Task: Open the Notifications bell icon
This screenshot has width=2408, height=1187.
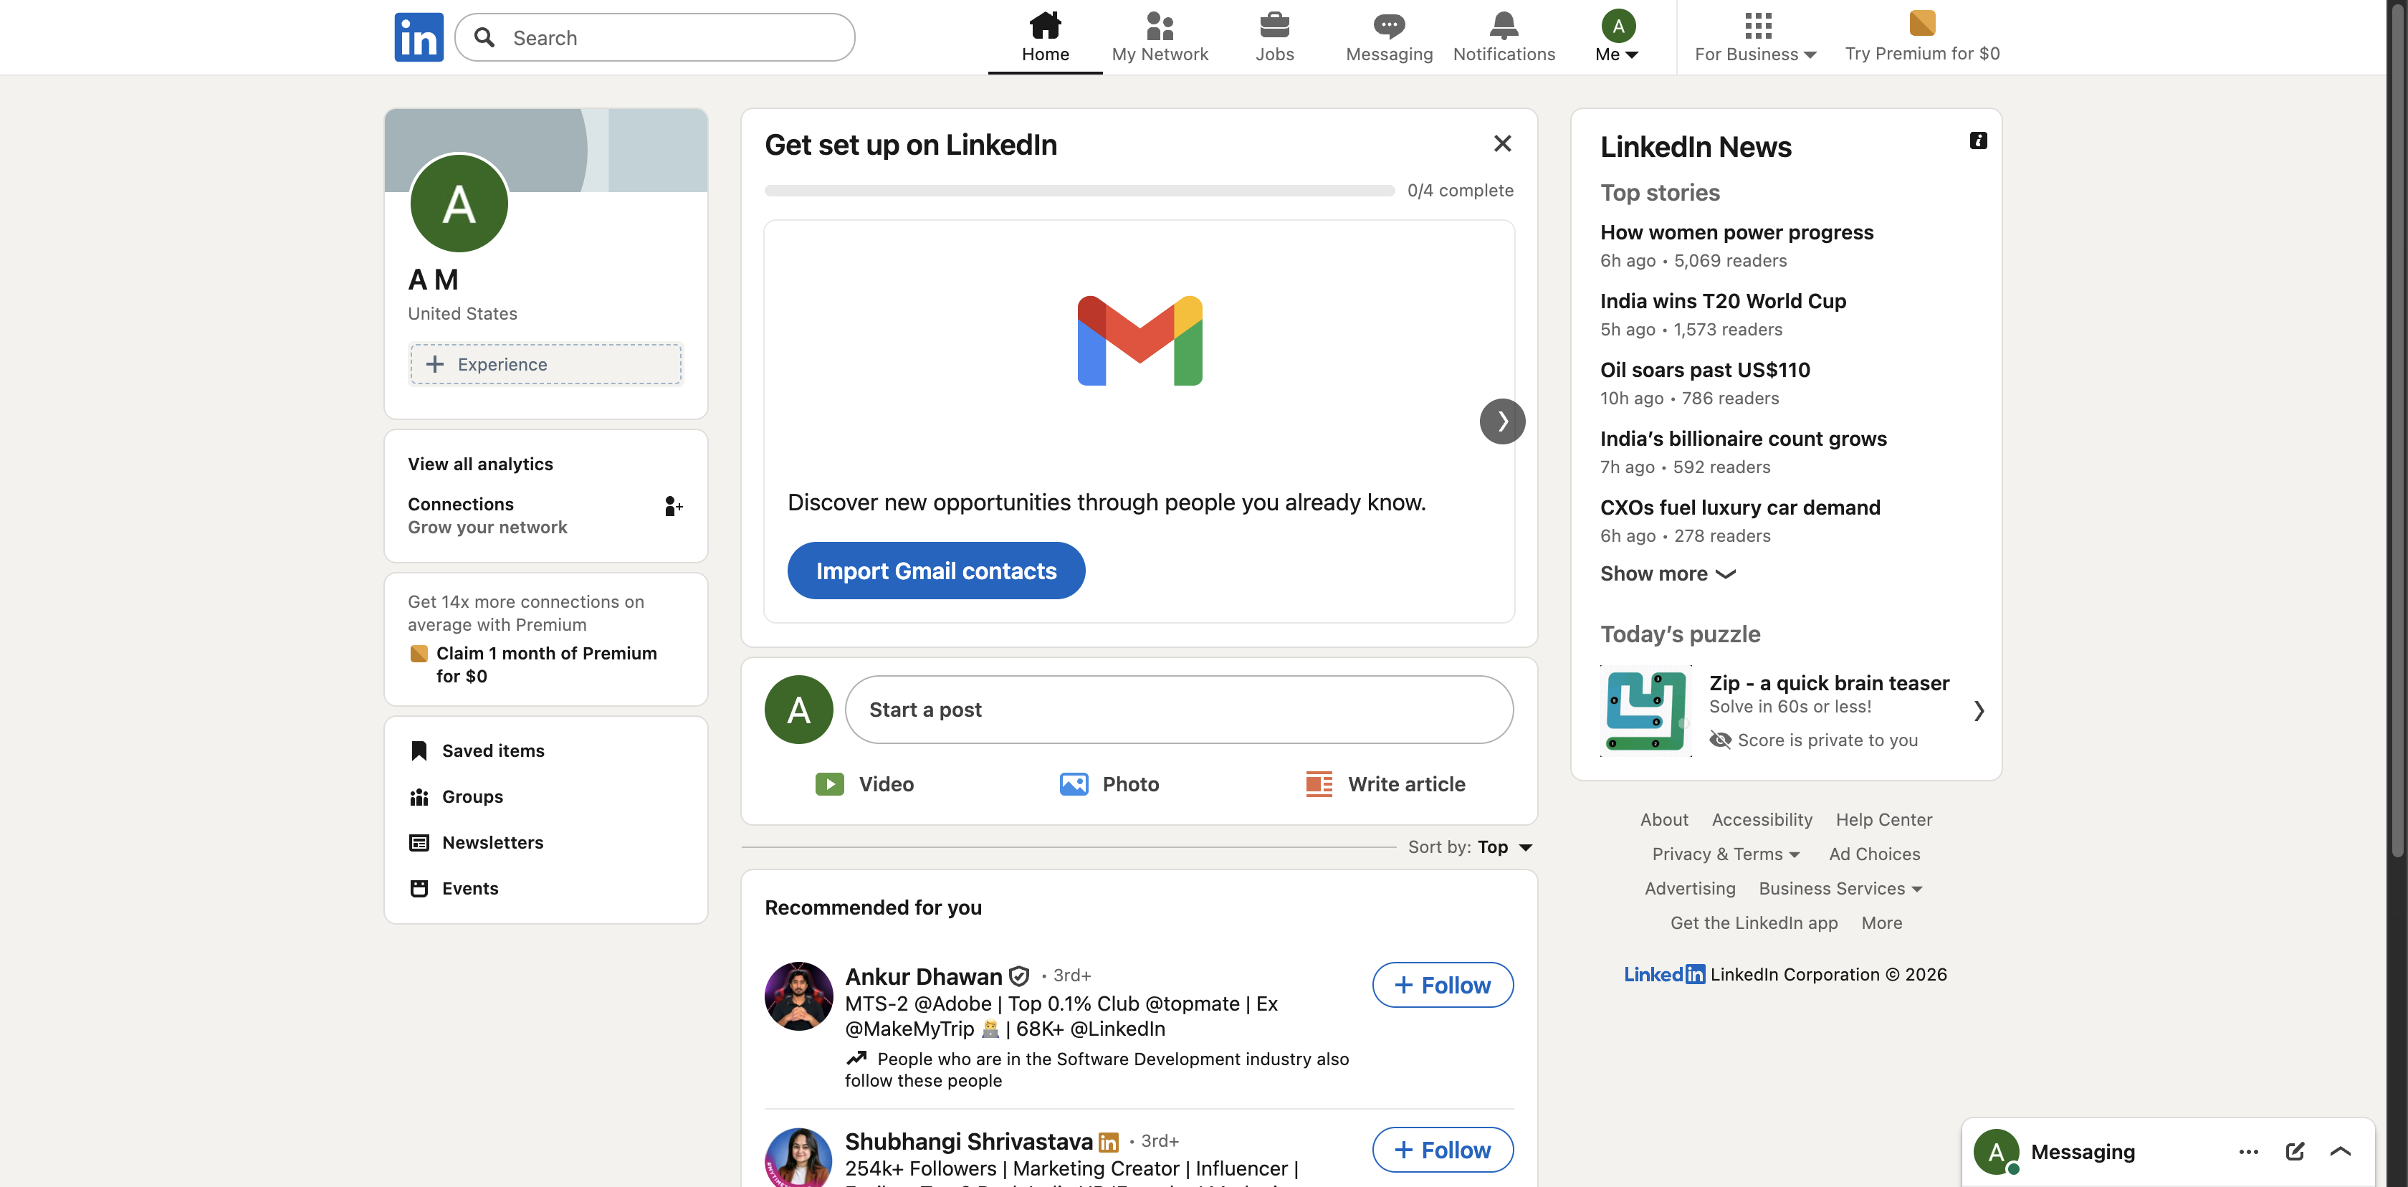Action: pyautogui.click(x=1503, y=27)
